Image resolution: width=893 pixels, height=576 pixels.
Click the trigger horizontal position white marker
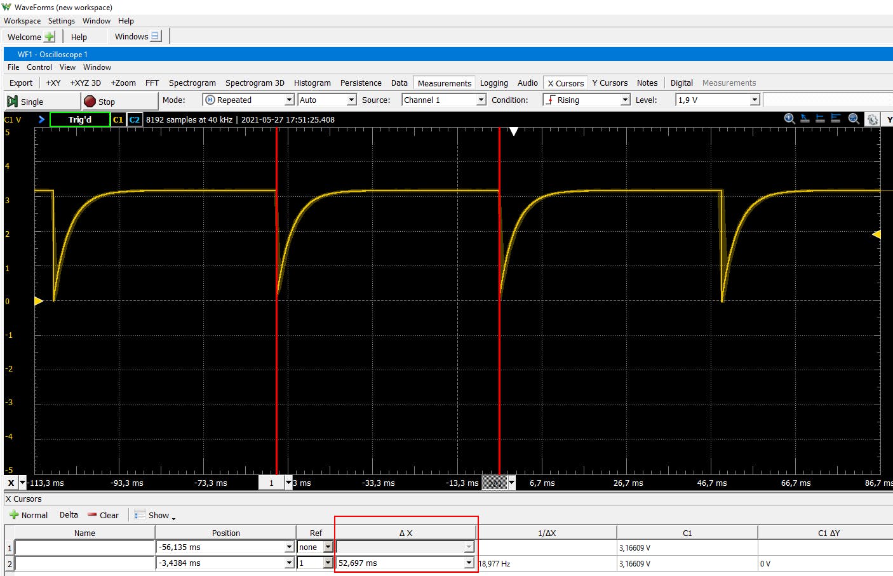(514, 131)
